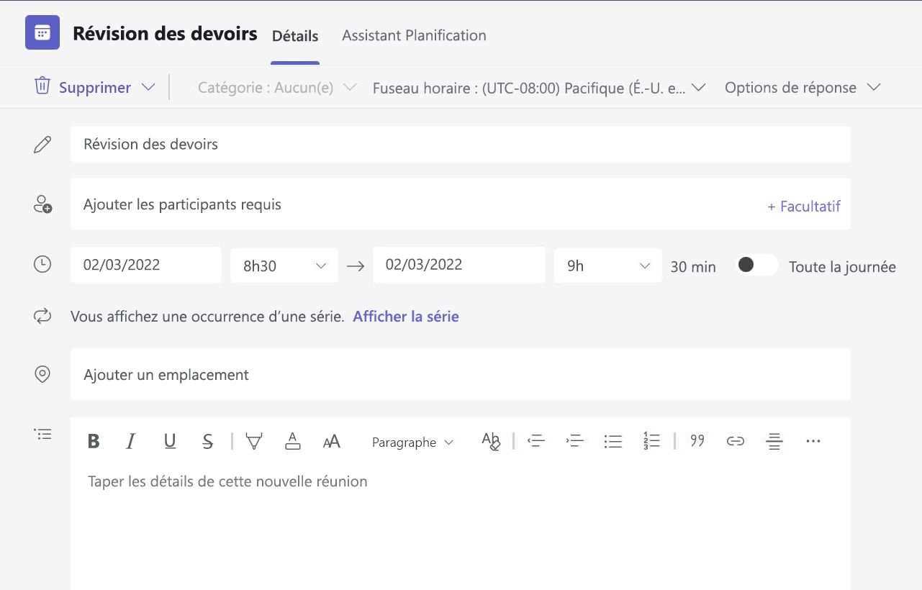Screen dimensions: 922x590
Task: Click the meeting details text area
Action: pyautogui.click(x=461, y=529)
